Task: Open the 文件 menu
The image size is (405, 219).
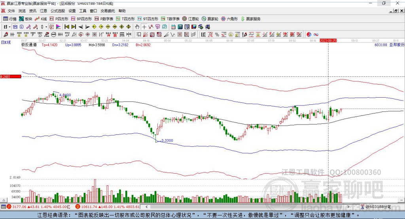Action: tap(11, 11)
